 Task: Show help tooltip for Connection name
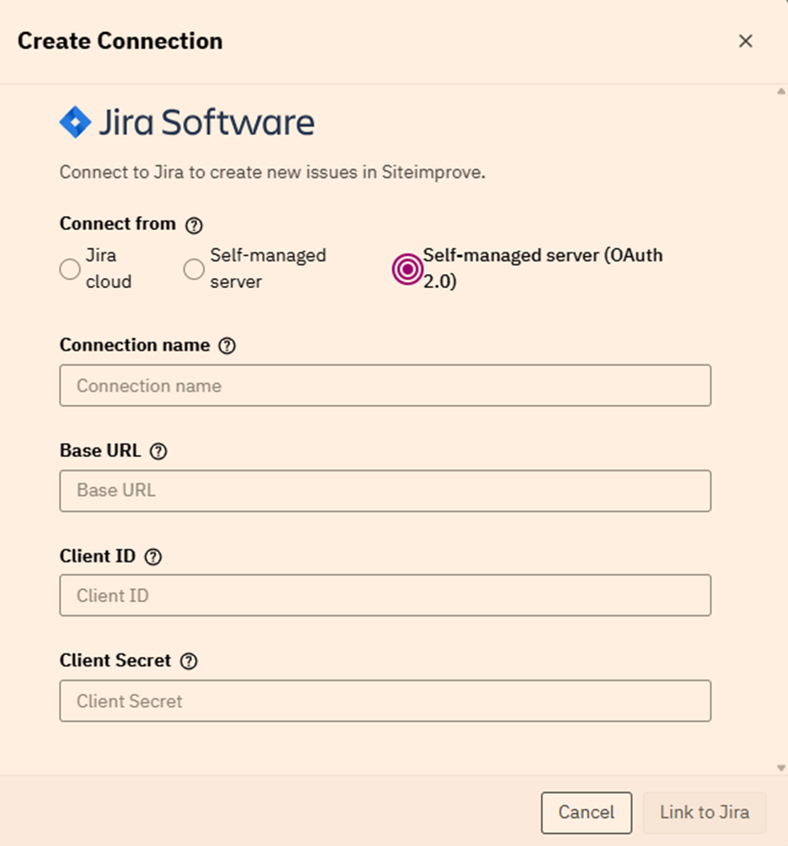tap(227, 346)
